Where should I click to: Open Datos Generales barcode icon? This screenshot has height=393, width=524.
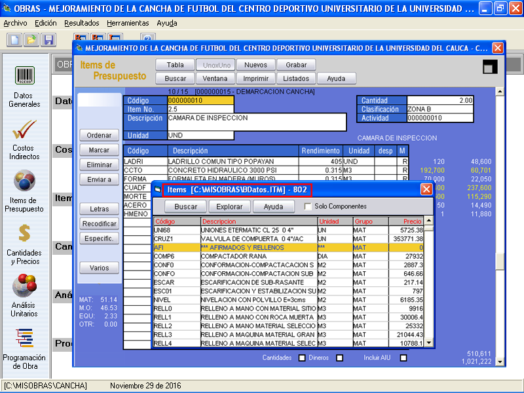(24, 75)
